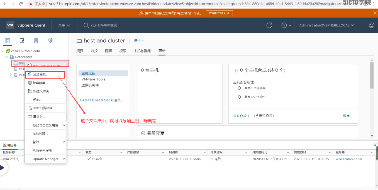
Task: Switch to the 摘要 tab
Action: (80, 51)
